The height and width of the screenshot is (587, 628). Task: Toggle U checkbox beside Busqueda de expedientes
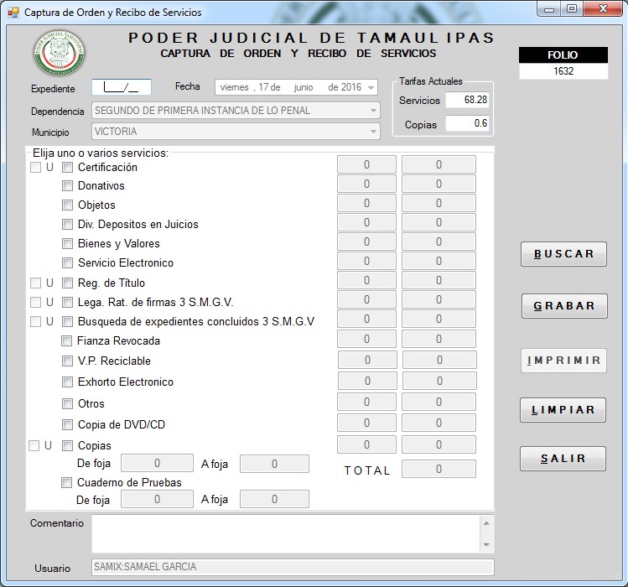[36, 321]
